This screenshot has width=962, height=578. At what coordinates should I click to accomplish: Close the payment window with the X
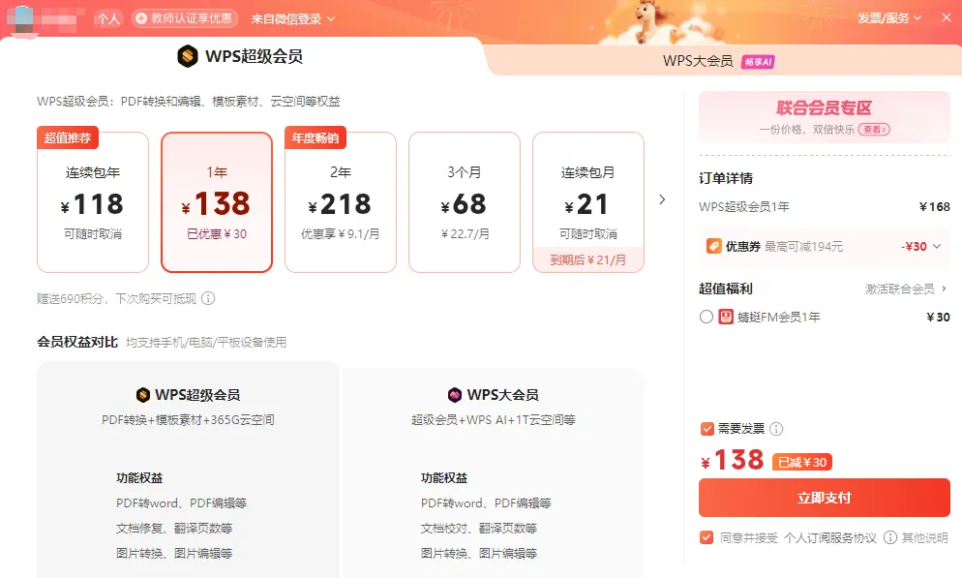point(947,17)
